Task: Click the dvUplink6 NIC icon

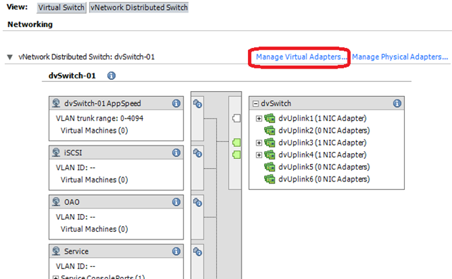Action: coord(270,179)
